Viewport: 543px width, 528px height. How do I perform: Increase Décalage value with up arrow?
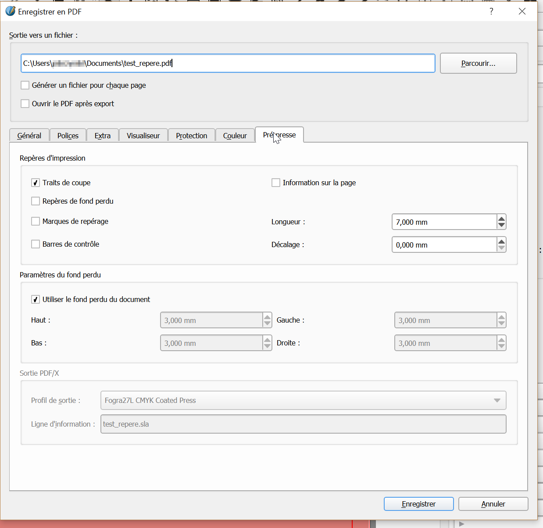501,241
